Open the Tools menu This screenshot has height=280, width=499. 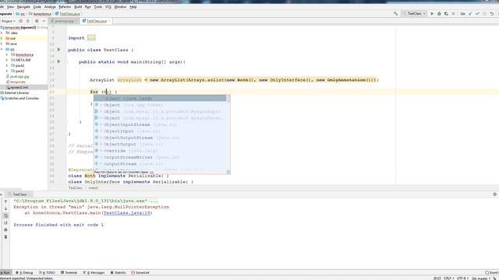pos(98,7)
